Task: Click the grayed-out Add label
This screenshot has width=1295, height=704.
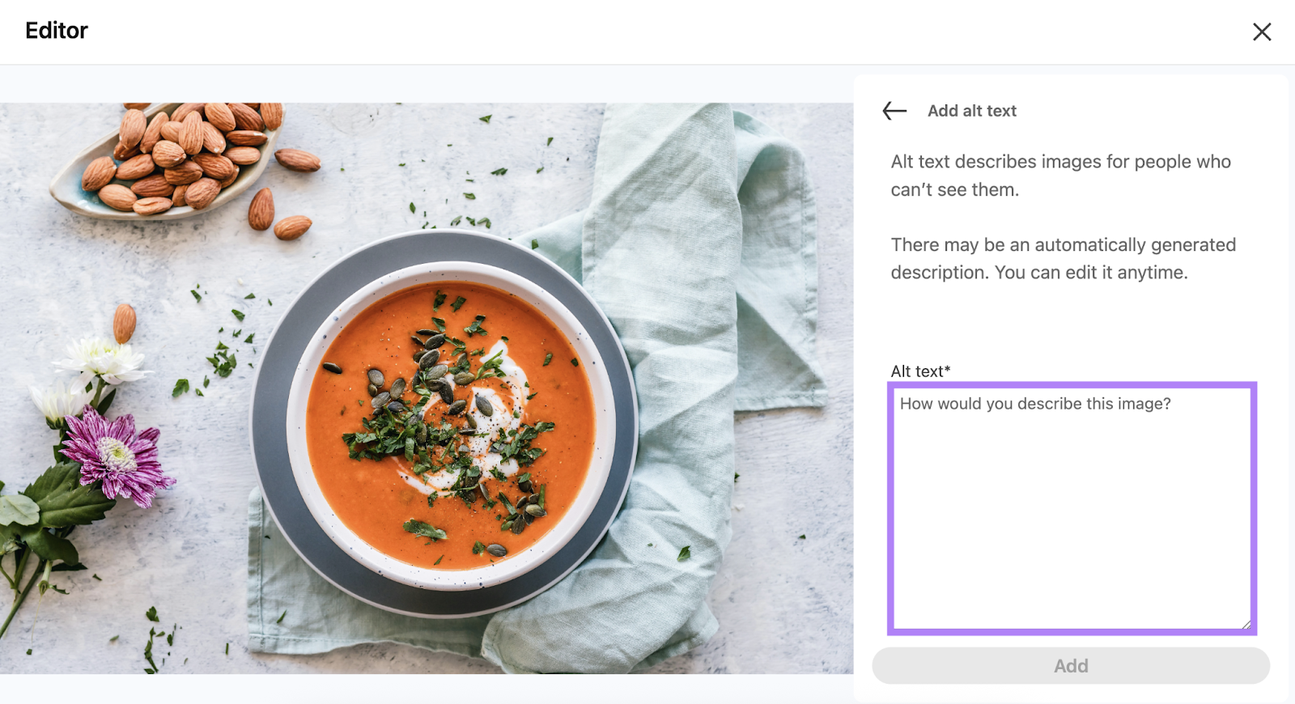Action: click(x=1070, y=665)
